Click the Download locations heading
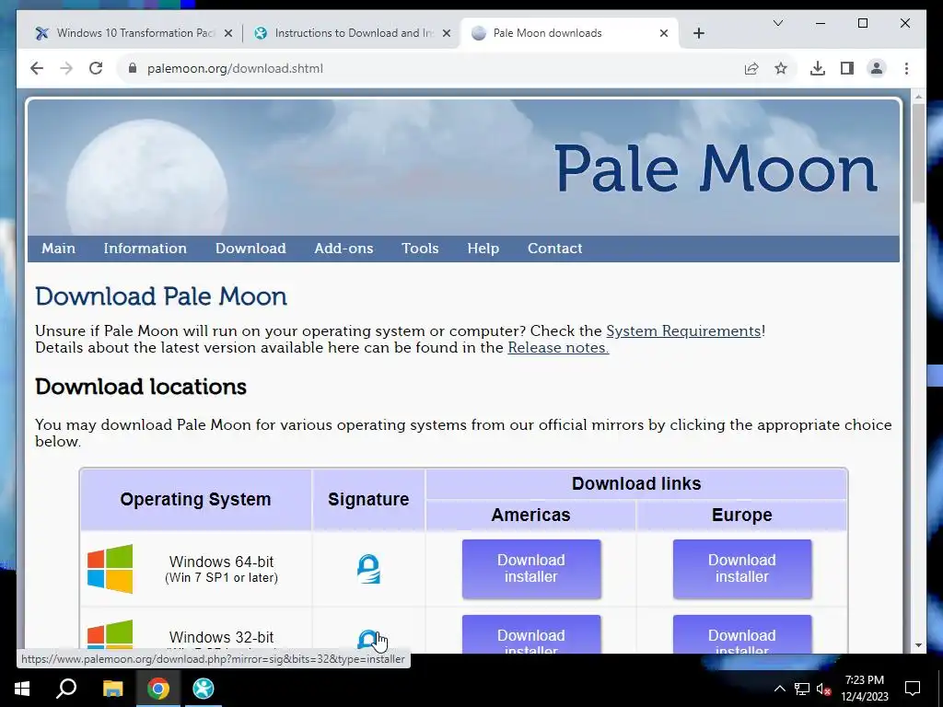The width and height of the screenshot is (943, 707). point(141,387)
